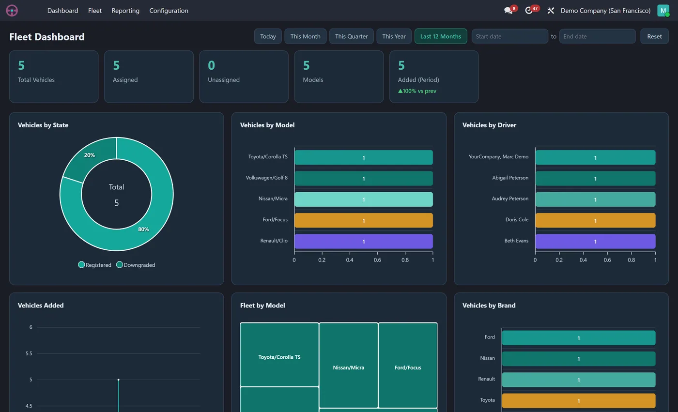Open the Fleet menu
678x412 pixels.
point(95,11)
